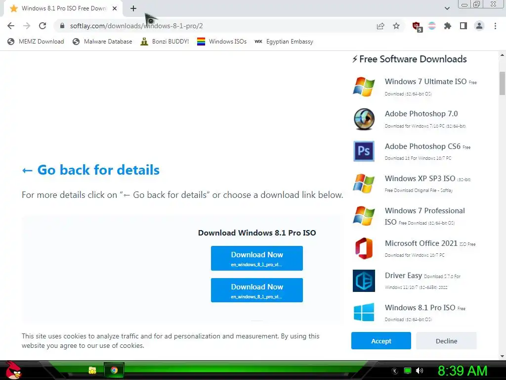Click the Free Software Downloads heading

tap(410, 59)
